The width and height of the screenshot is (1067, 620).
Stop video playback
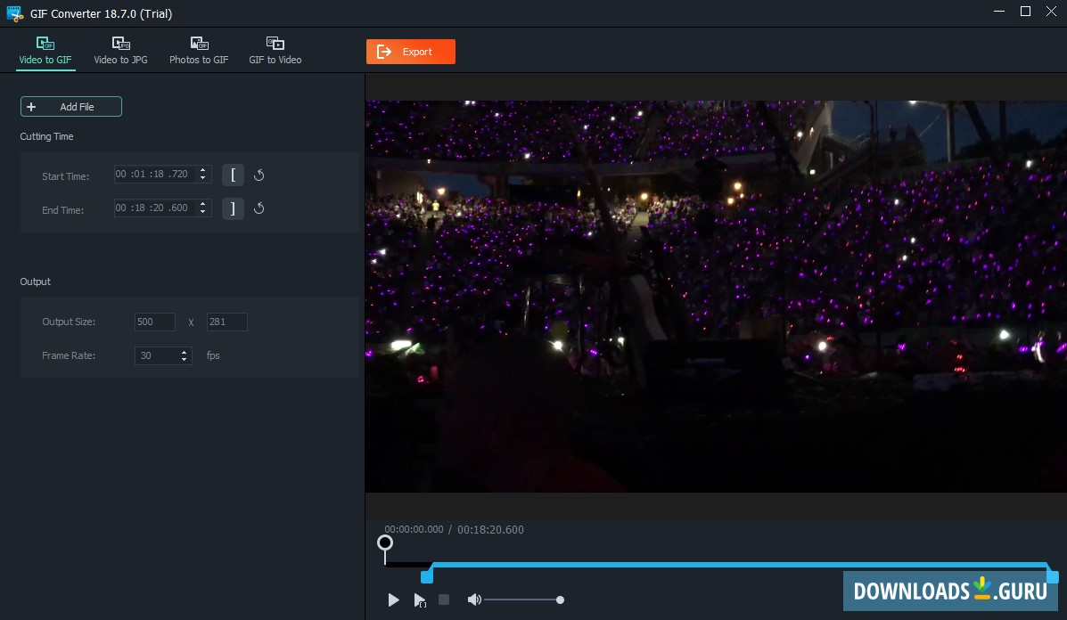443,600
